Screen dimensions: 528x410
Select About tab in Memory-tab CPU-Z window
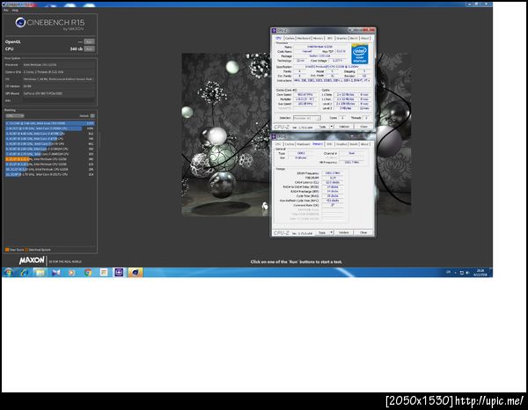pyautogui.click(x=364, y=144)
